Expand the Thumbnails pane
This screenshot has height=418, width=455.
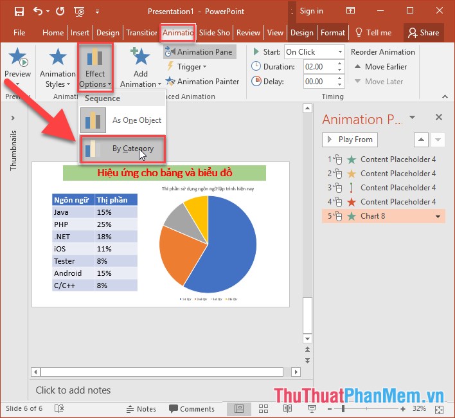[13, 118]
